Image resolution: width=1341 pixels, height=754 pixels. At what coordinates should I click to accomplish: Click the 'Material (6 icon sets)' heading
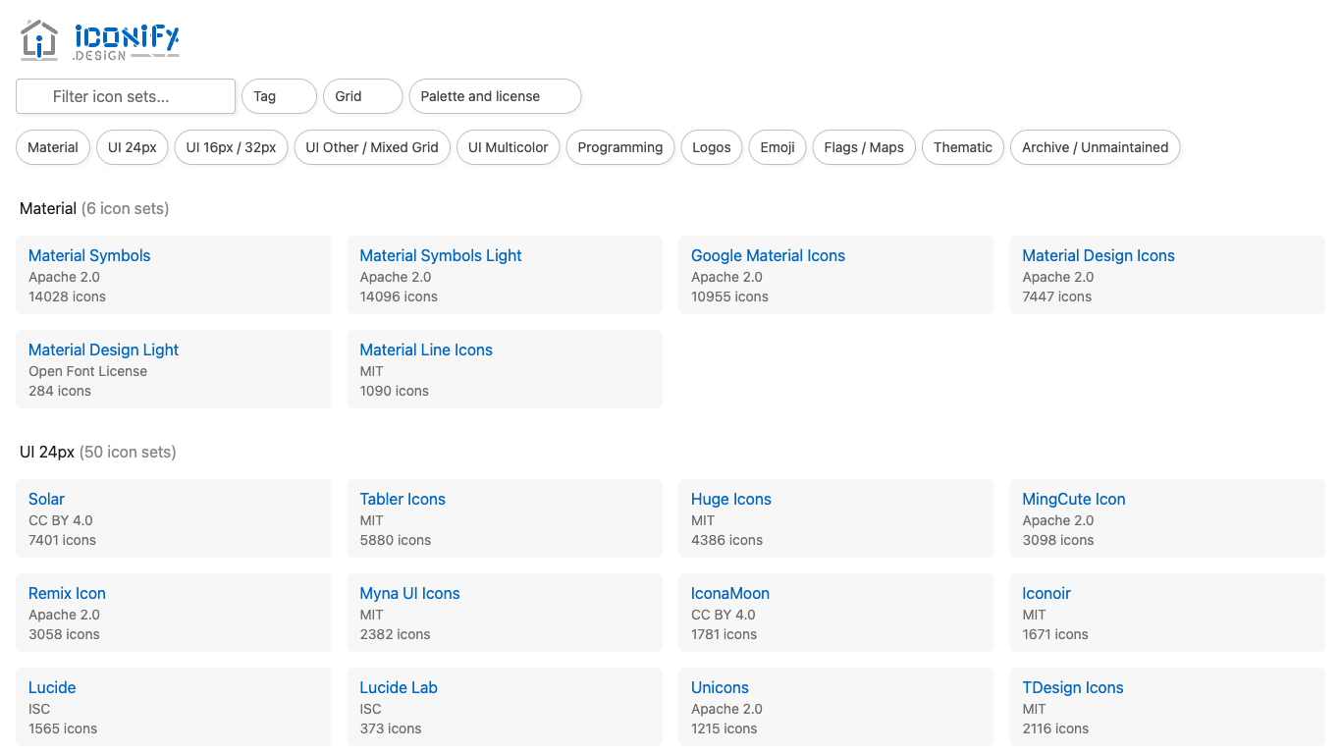(x=94, y=208)
